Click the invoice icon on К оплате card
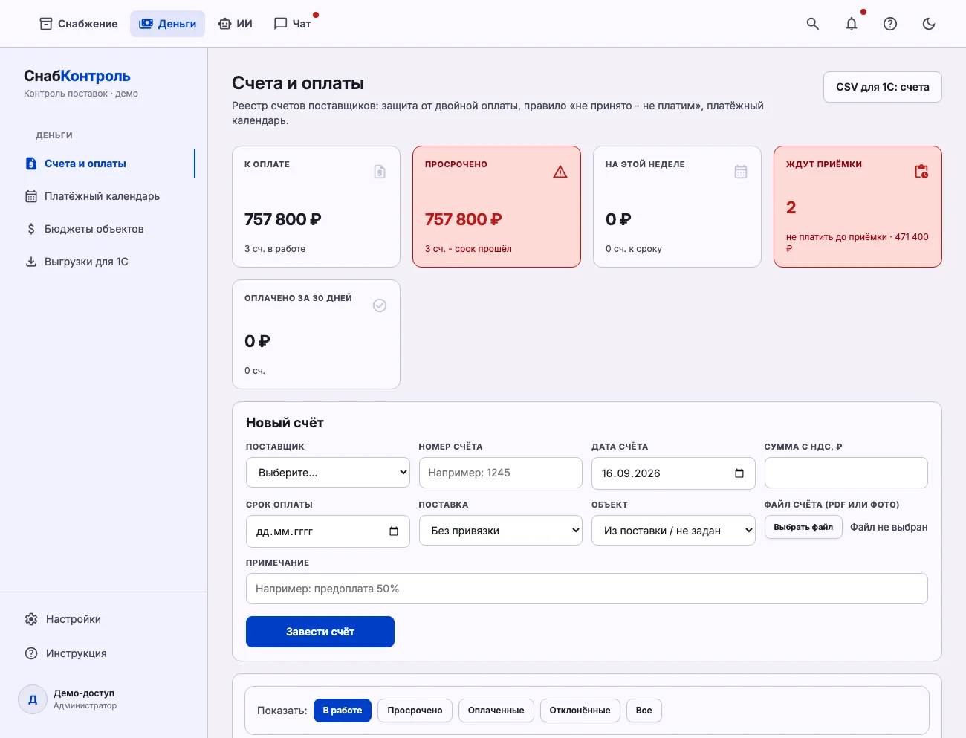966x738 pixels. coord(380,172)
